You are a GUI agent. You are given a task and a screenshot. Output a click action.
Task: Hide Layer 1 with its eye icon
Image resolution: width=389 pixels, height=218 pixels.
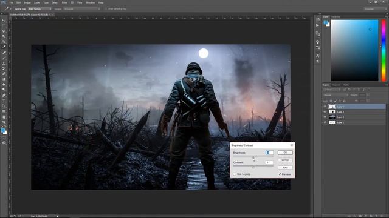pyautogui.click(x=325, y=122)
